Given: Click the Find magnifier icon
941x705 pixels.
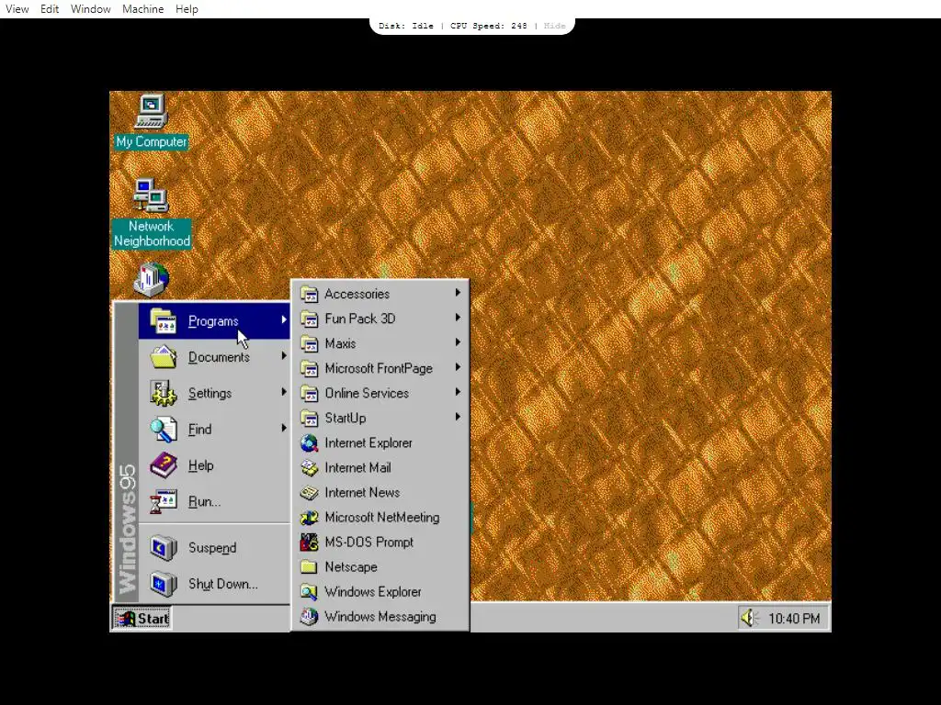Looking at the screenshot, I should pyautogui.click(x=163, y=430).
